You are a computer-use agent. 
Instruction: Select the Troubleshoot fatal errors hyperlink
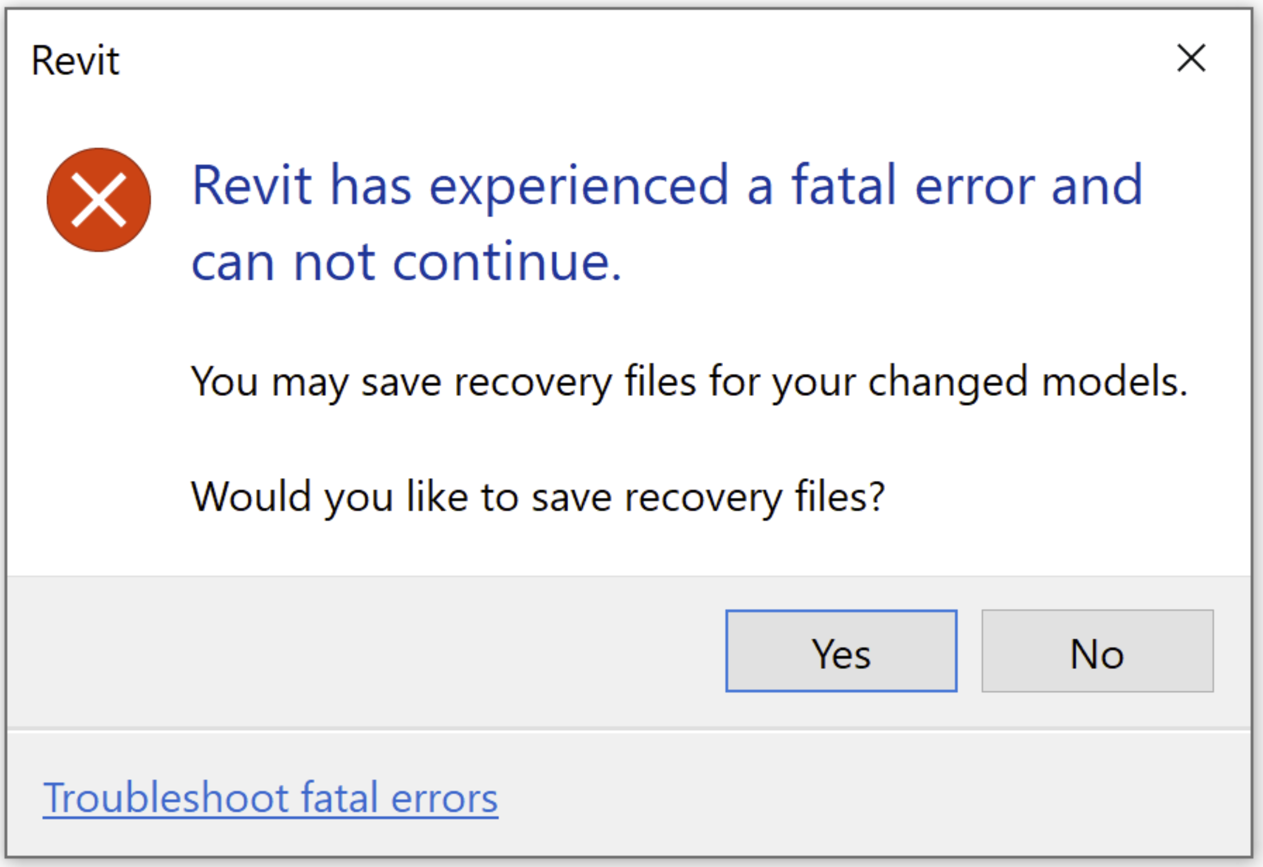(270, 797)
